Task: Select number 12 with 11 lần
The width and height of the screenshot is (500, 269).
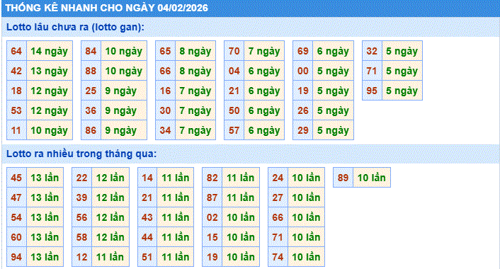Action: [x=81, y=256]
